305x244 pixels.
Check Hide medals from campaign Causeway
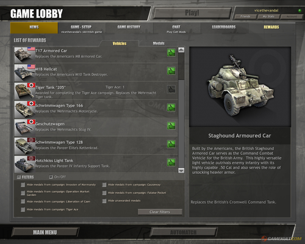click(x=104, y=185)
